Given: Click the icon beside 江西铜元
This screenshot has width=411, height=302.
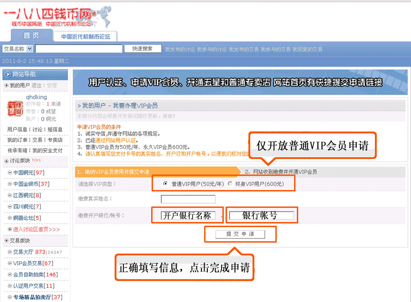Looking at the screenshot, I should (x=10, y=196).
